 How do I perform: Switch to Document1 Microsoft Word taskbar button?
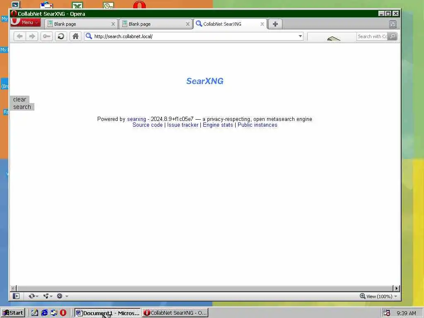click(108, 313)
